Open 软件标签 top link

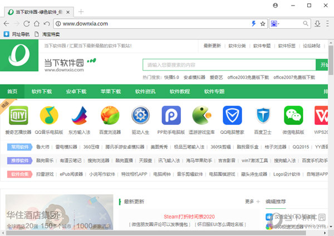click(x=287, y=46)
